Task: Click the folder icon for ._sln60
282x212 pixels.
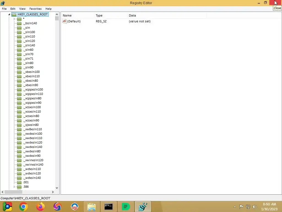Action: click(19, 50)
